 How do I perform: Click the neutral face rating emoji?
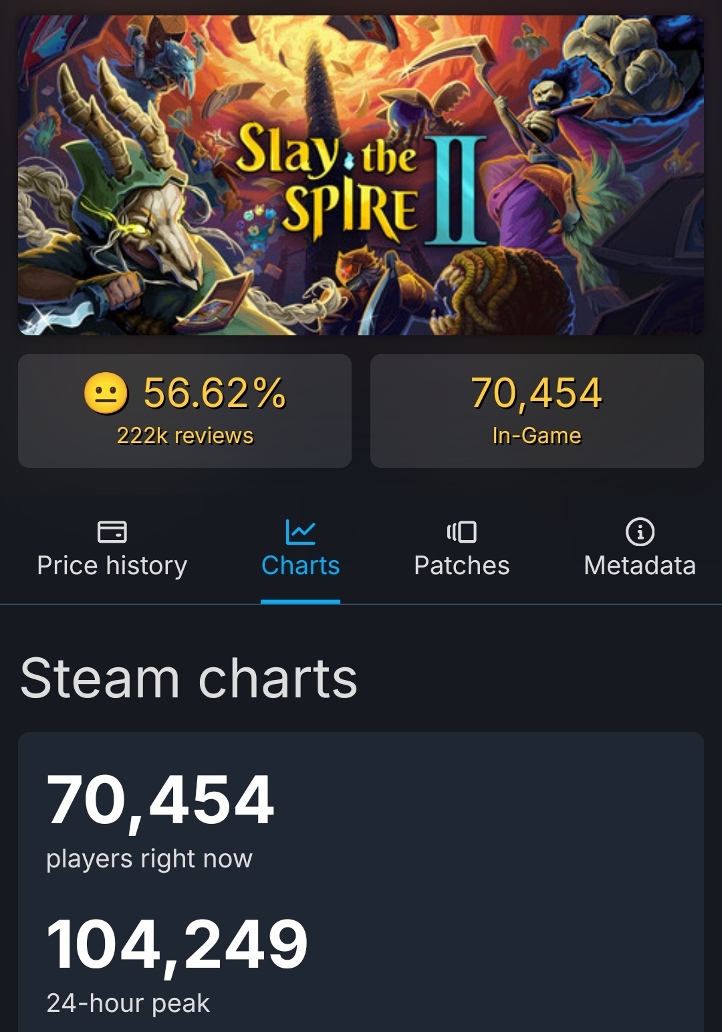pyautogui.click(x=106, y=393)
